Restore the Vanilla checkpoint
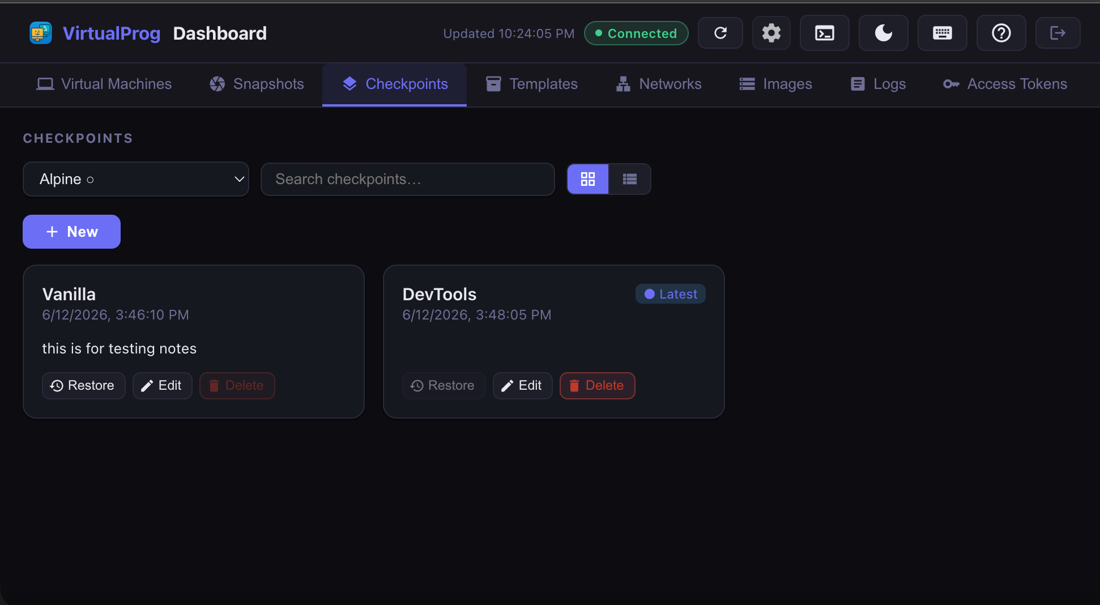The height and width of the screenshot is (605, 1100). click(83, 386)
